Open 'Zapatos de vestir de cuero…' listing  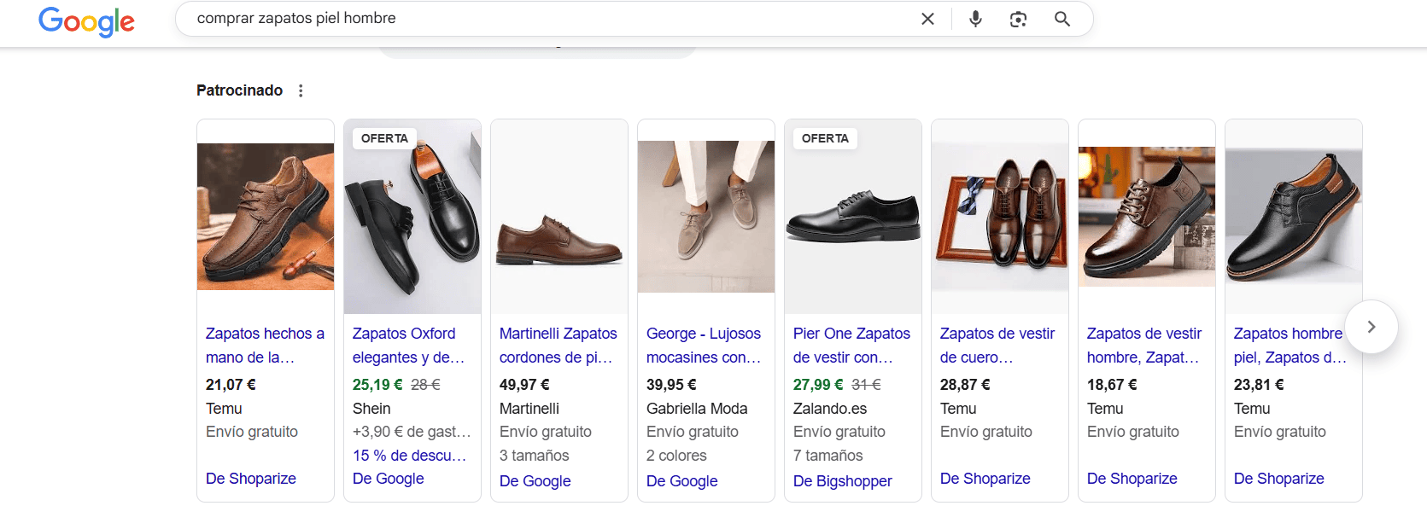point(997,346)
